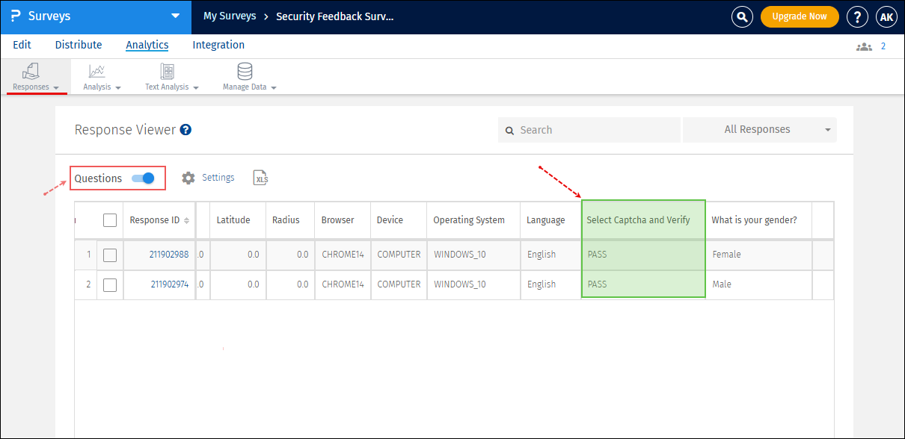Click the Settings gear icon

(188, 178)
